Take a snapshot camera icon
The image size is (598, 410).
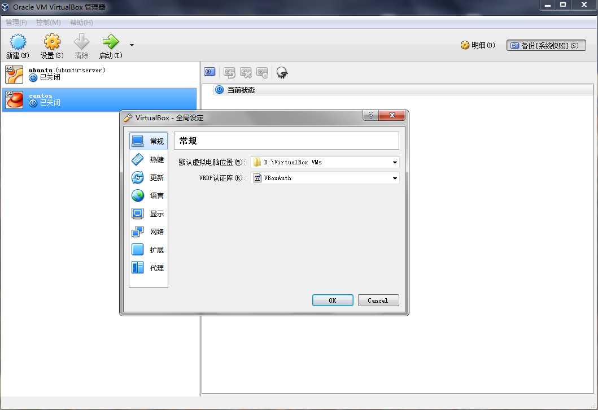(209, 72)
